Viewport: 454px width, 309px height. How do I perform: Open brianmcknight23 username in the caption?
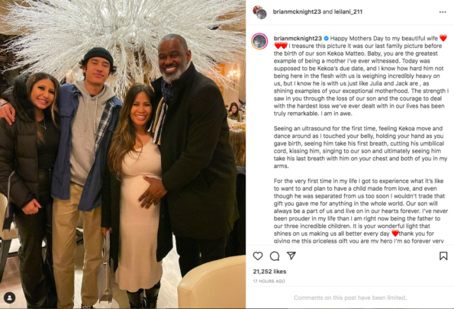tap(298, 38)
